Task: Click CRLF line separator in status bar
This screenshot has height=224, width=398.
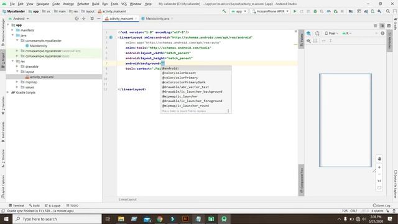Action: 354,211
